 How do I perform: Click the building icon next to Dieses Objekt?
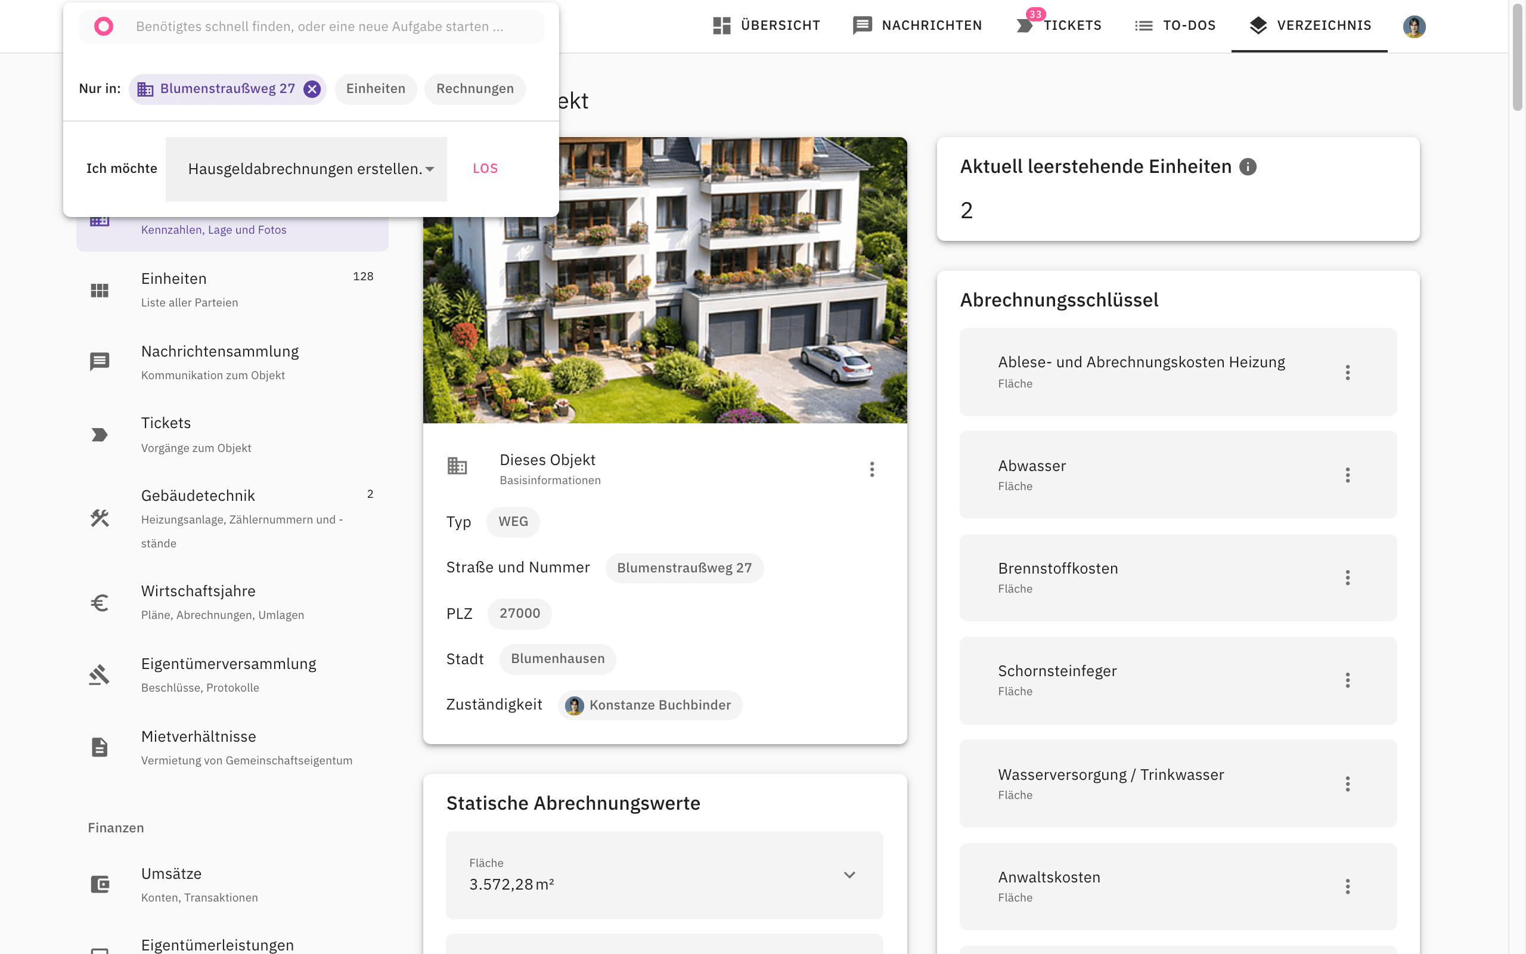point(457,466)
